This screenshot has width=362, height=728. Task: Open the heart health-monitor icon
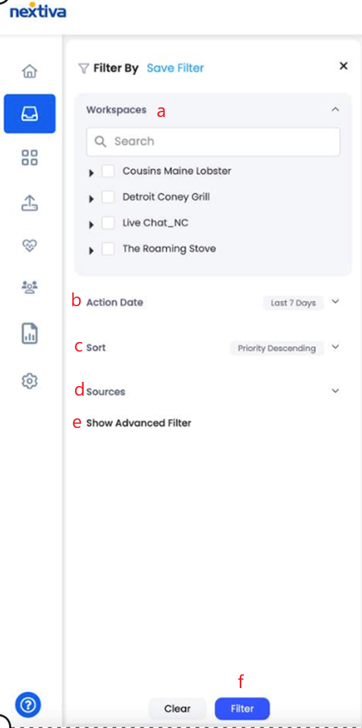[30, 246]
